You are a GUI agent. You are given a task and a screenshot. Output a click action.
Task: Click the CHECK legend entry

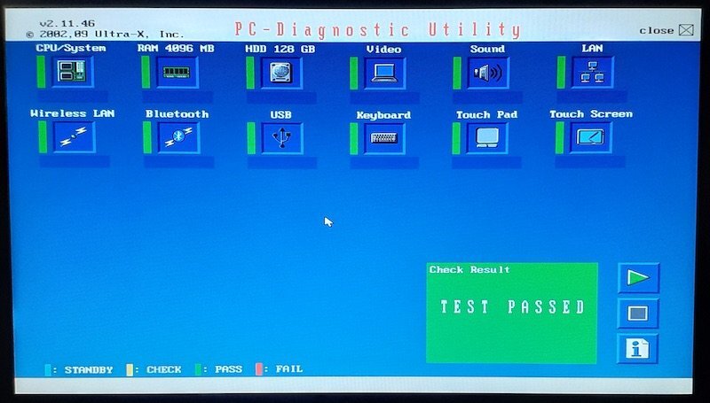[x=154, y=369]
